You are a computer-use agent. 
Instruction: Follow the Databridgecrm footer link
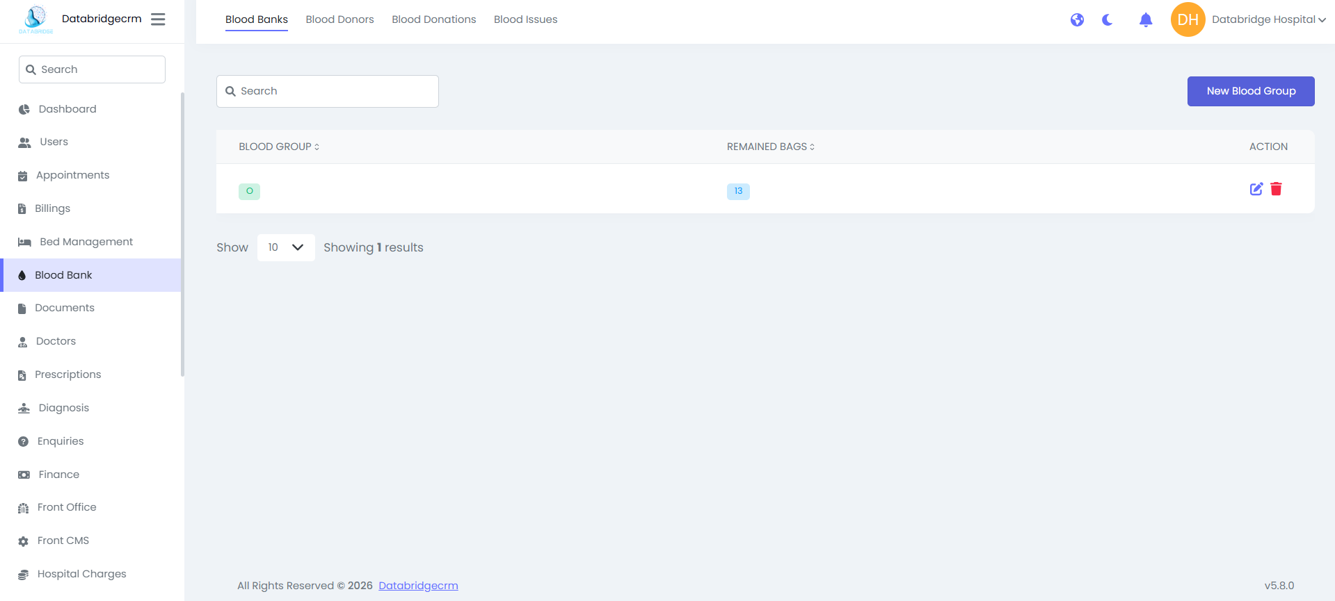(x=418, y=586)
